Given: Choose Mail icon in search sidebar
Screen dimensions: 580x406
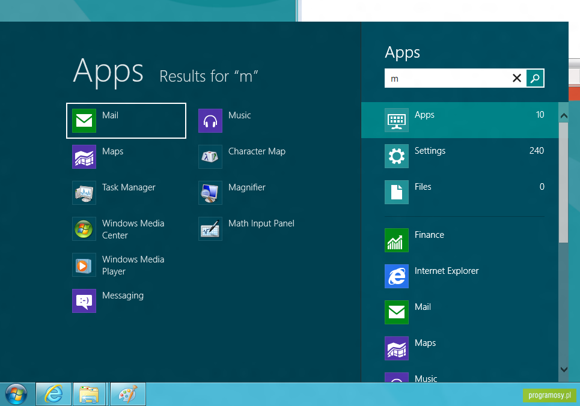Looking at the screenshot, I should (397, 312).
